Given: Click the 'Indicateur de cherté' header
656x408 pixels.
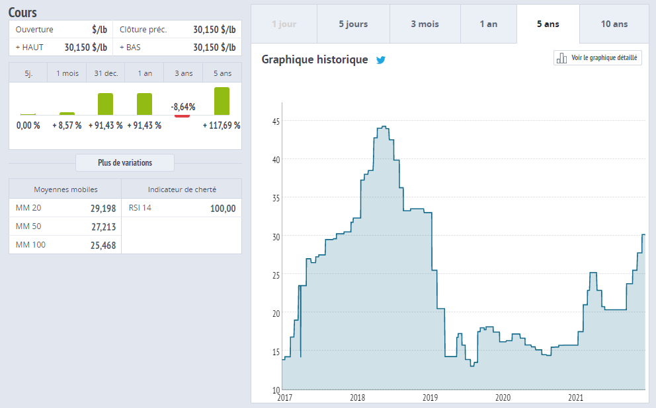Looking at the screenshot, I should point(182,189).
